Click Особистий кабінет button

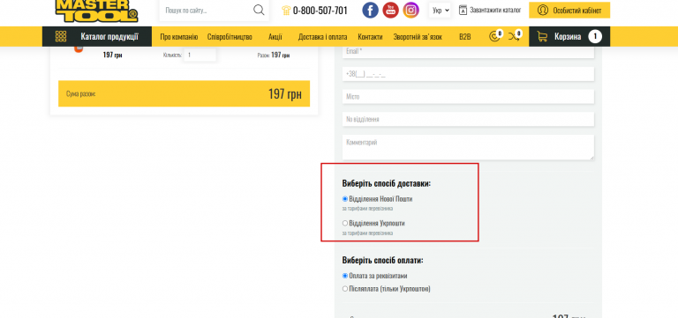[x=569, y=11]
